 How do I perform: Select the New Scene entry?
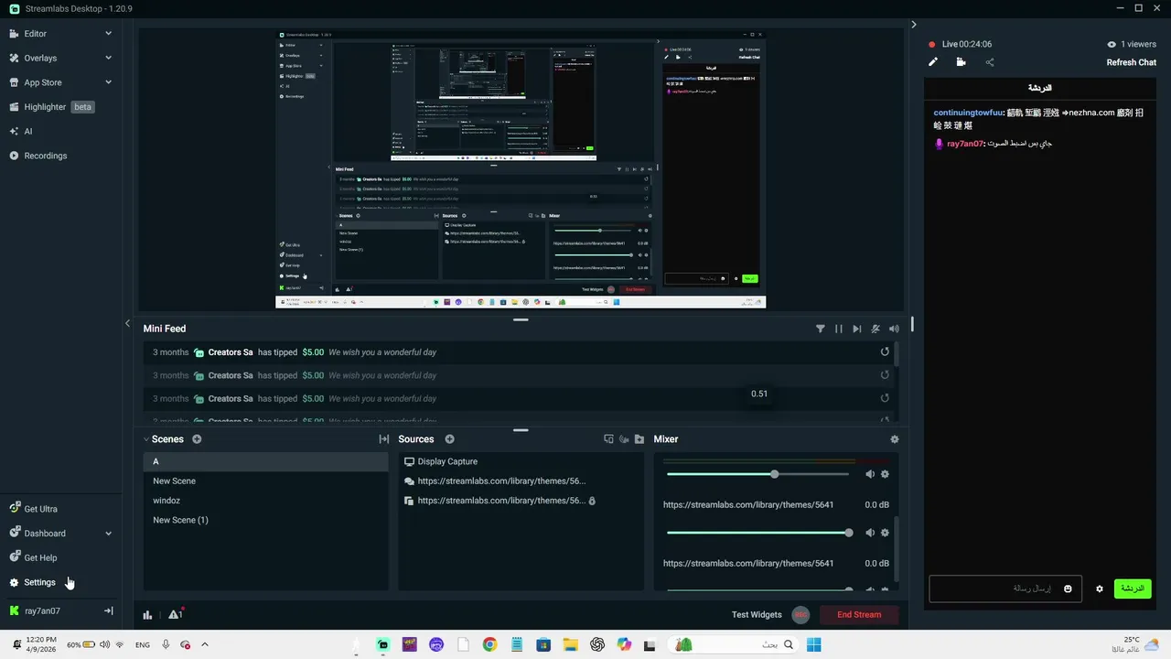pyautogui.click(x=265, y=481)
